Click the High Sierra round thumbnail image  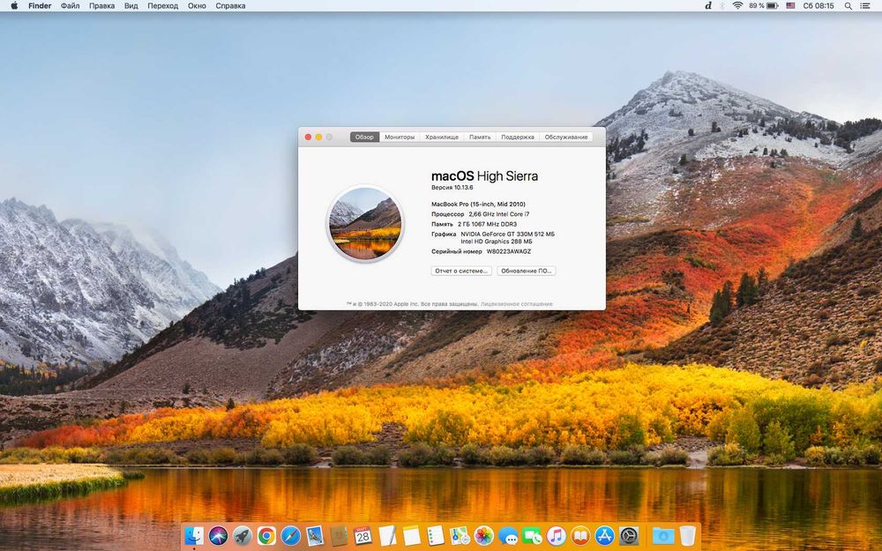365,223
